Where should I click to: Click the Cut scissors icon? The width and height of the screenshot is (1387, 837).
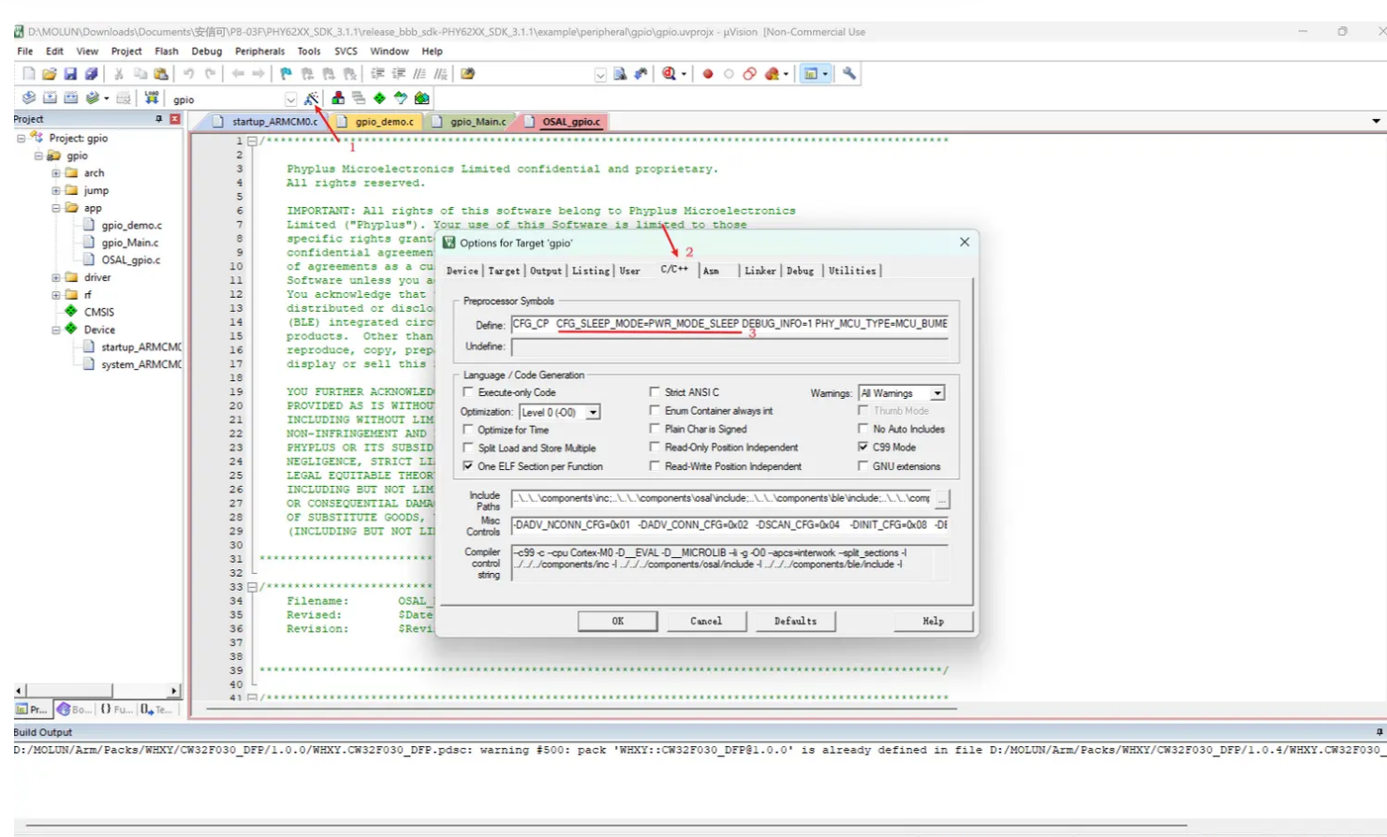(x=119, y=74)
